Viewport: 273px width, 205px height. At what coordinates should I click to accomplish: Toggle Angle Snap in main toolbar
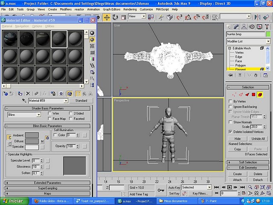pyautogui.click(x=188, y=17)
